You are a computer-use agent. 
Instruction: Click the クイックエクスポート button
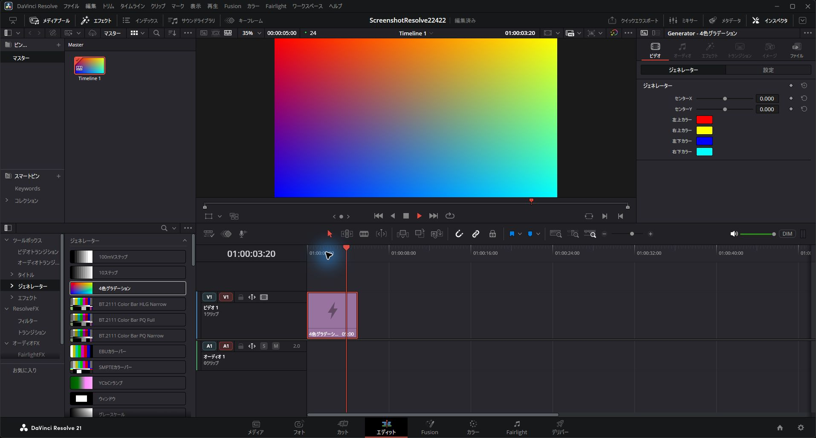(634, 20)
